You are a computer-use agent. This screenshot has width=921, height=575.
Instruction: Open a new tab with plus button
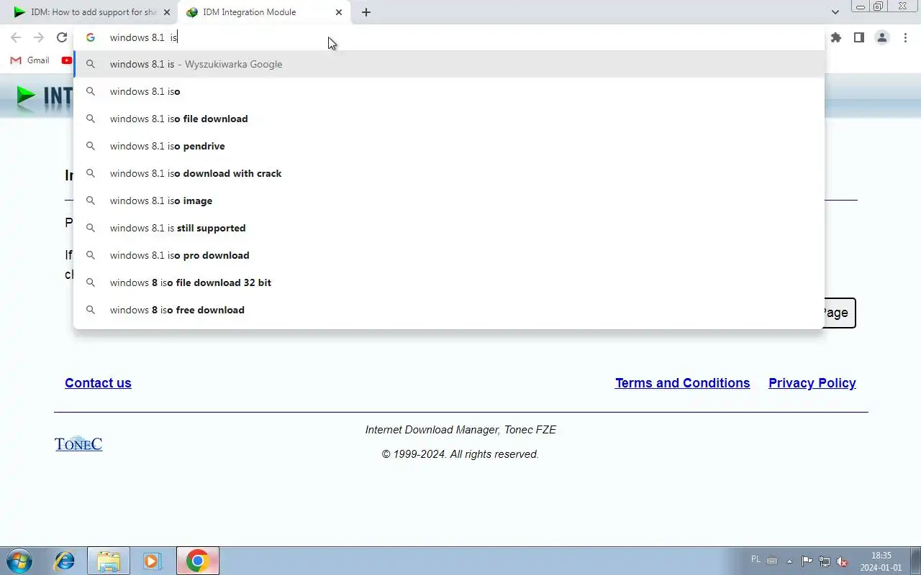click(366, 12)
